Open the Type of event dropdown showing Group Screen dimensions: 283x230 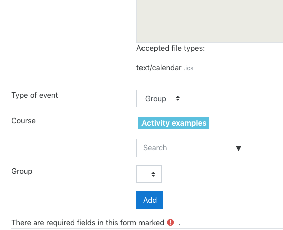pos(161,98)
